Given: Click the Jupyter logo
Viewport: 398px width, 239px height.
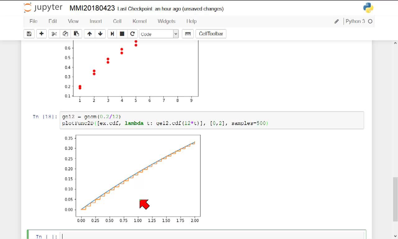Looking at the screenshot, I should (43, 8).
